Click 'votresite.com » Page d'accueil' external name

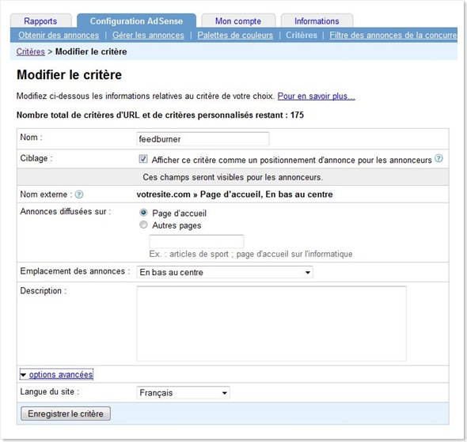(235, 195)
